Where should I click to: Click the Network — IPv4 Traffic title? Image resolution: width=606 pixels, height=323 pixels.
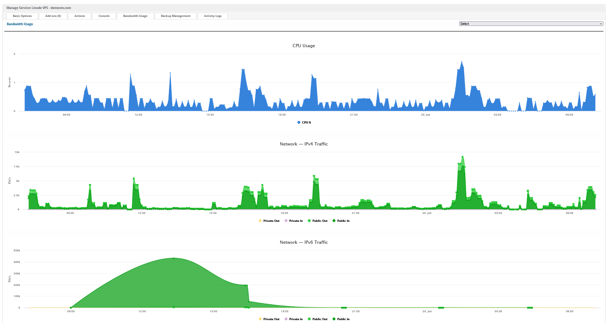[x=304, y=144]
